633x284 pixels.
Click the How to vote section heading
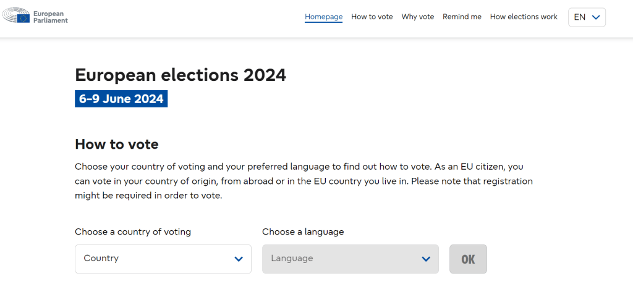click(117, 144)
